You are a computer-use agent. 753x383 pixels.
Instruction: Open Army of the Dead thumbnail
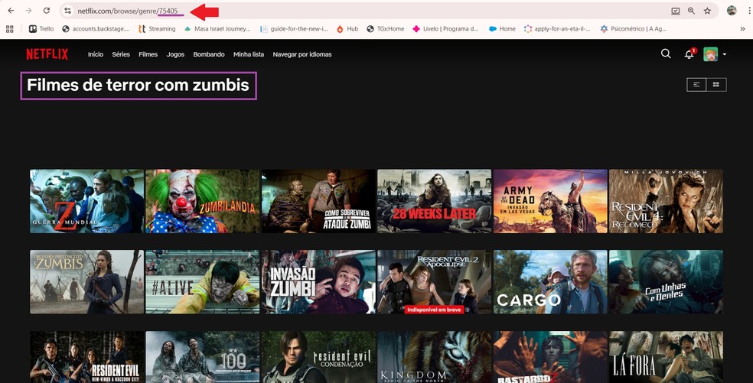pyautogui.click(x=550, y=201)
